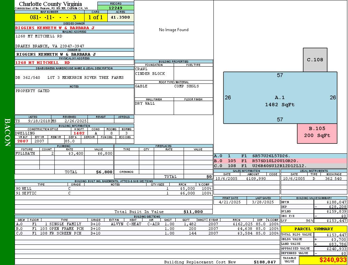Click the 91 SEPTIC built-in row
348x265 pixels.
[114, 193]
